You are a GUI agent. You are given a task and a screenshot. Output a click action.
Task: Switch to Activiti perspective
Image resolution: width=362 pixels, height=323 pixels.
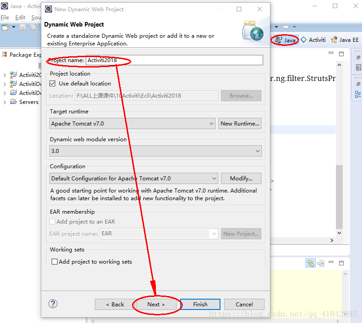313,40
